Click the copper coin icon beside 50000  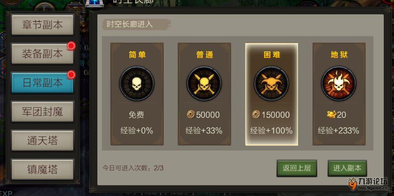coord(191,115)
